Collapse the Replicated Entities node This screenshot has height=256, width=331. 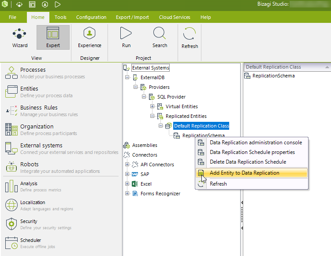[152, 116]
